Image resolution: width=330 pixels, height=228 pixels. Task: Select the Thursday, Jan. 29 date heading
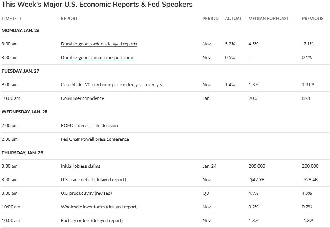click(22, 153)
